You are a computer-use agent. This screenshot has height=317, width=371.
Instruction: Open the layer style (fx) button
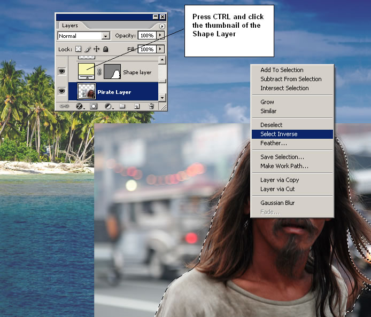[80, 106]
